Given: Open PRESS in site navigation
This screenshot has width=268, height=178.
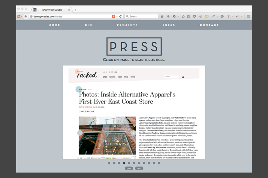Looking at the screenshot, I should 168,25.
